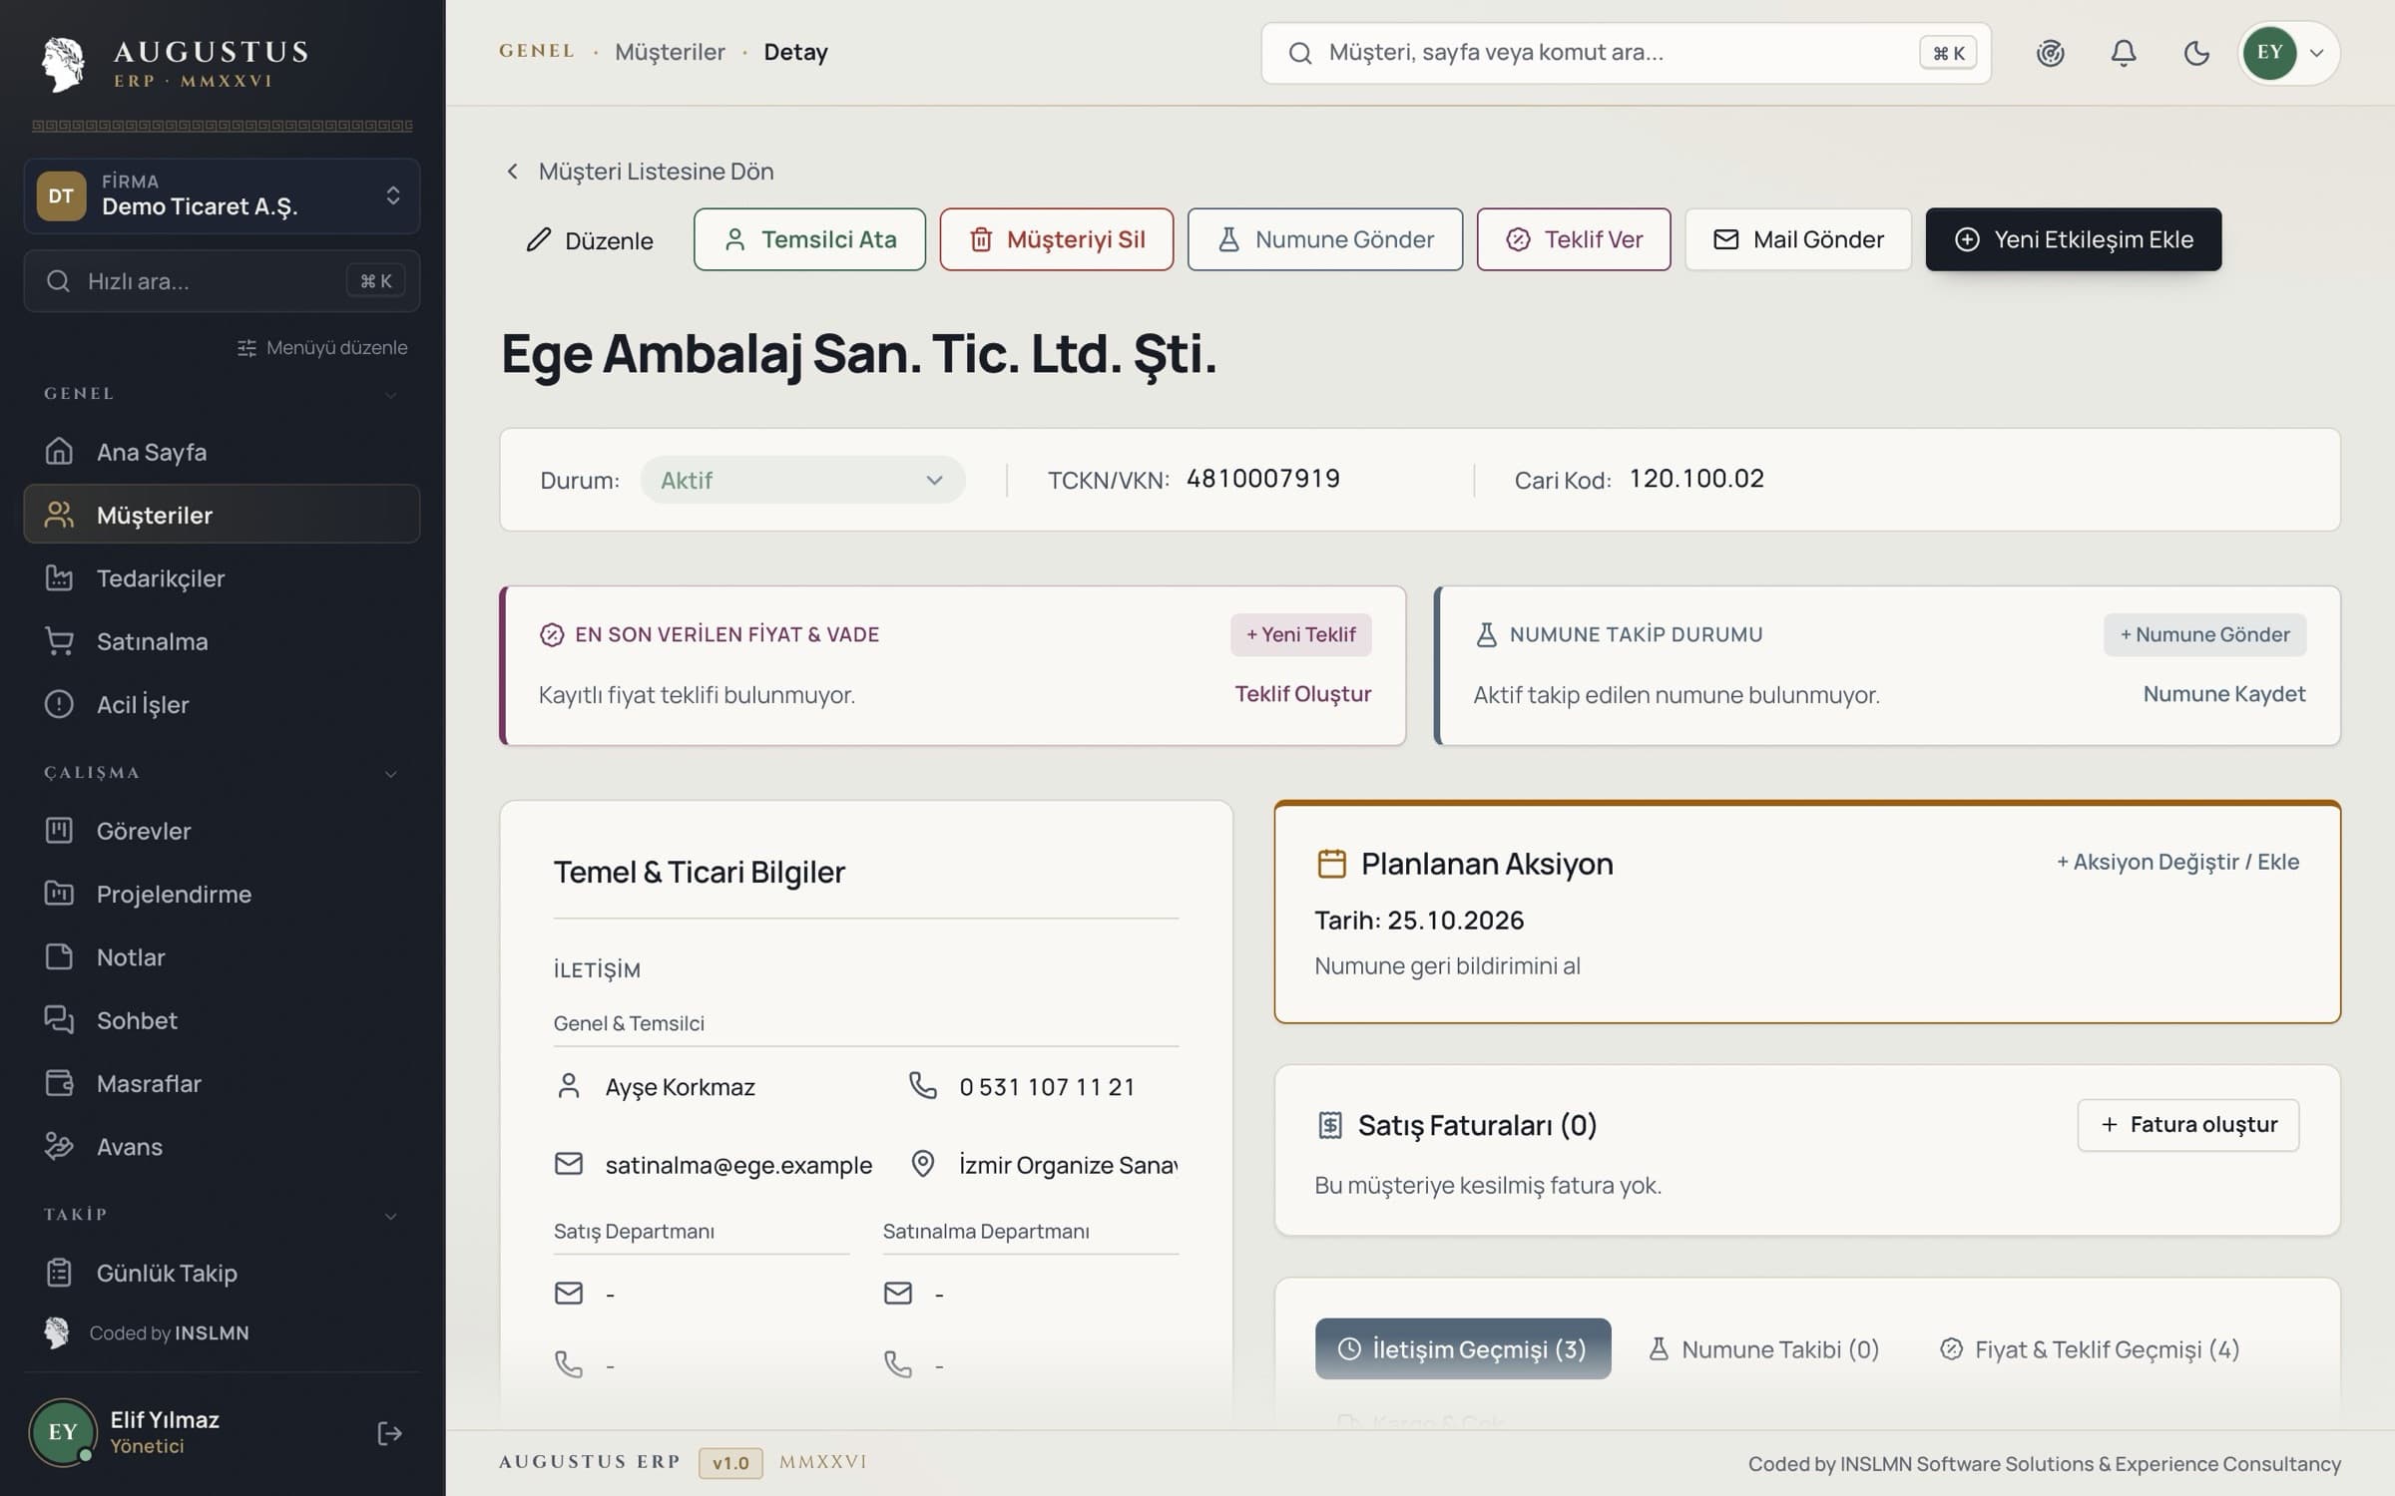Click the Avans icon in the sidebar

click(59, 1146)
